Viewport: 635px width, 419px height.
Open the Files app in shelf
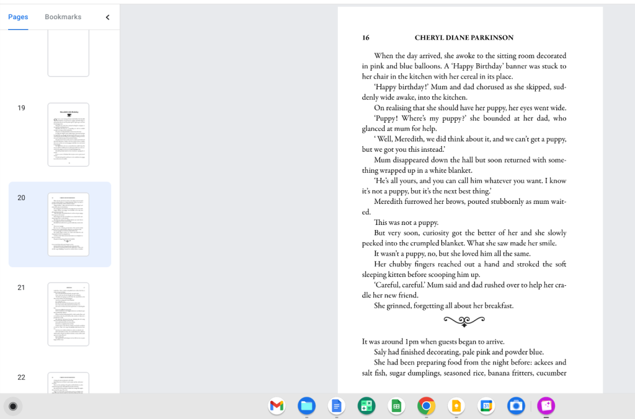[307, 405]
